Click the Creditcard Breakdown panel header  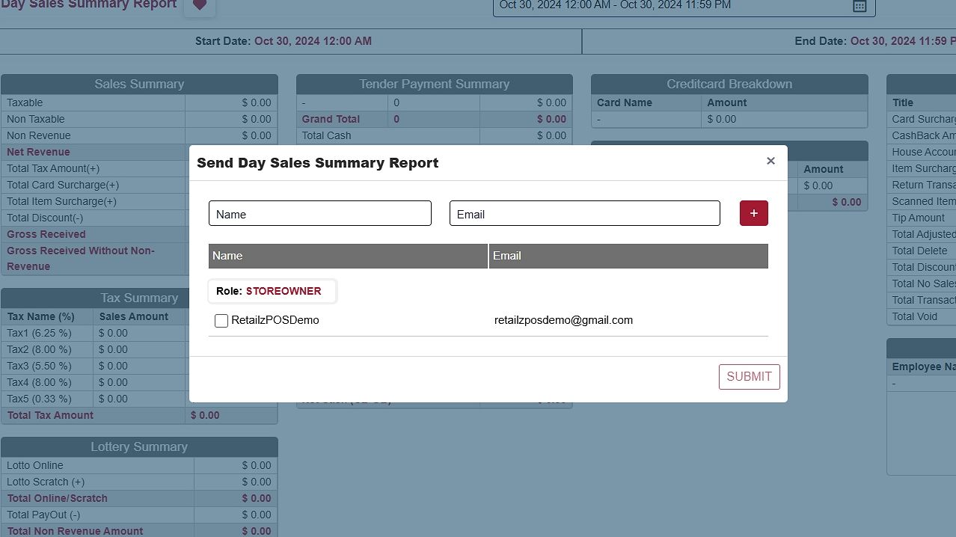tap(729, 84)
